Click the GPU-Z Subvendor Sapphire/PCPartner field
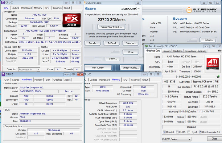 click(206, 82)
